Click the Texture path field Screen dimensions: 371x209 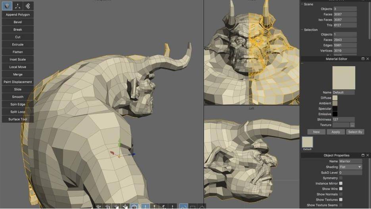click(341, 125)
